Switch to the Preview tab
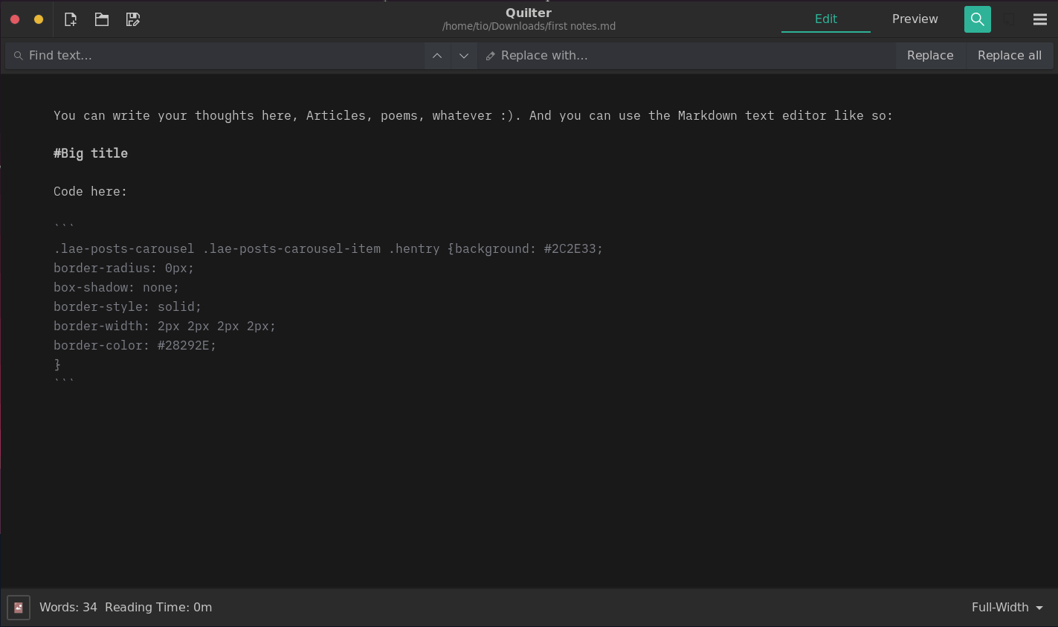The image size is (1058, 627). click(915, 19)
